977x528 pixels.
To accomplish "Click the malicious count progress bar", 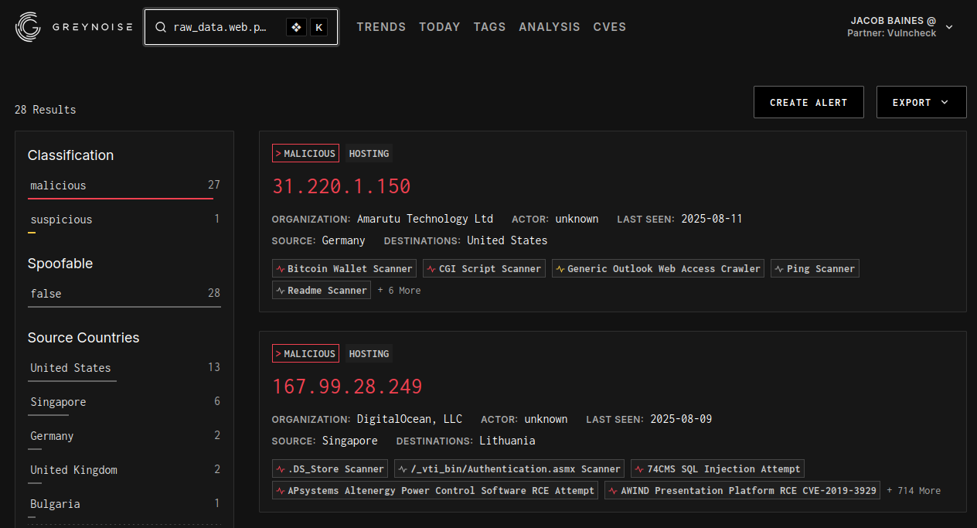I will [x=121, y=199].
